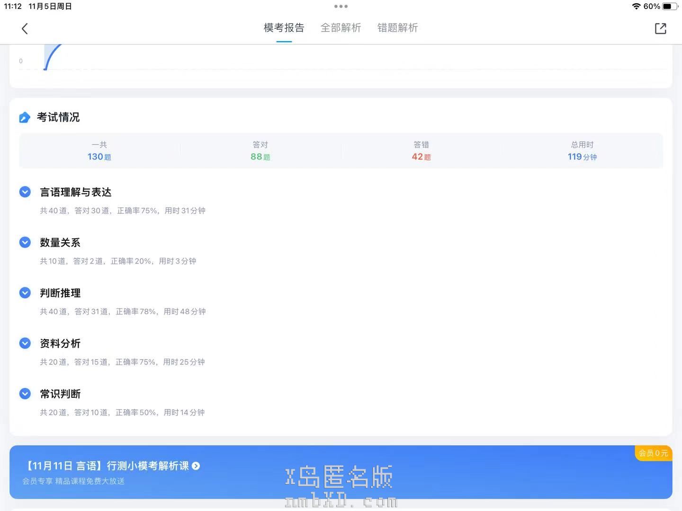This screenshot has width=682, height=511.
Task: Switch to the 错题解析 tab
Action: point(397,28)
